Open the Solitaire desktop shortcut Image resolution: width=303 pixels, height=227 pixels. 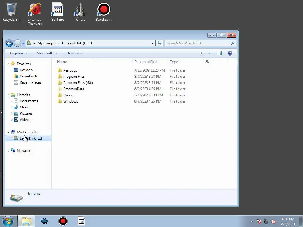click(58, 12)
